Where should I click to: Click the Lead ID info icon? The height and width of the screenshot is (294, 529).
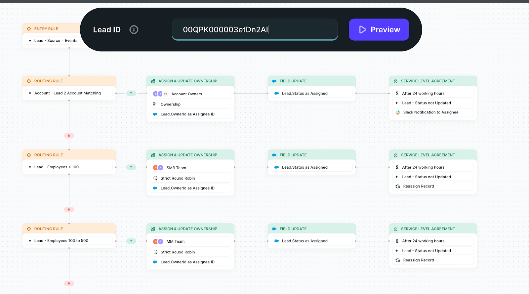point(134,30)
